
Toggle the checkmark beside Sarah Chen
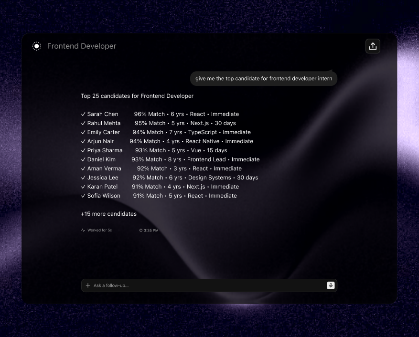pyautogui.click(x=83, y=114)
